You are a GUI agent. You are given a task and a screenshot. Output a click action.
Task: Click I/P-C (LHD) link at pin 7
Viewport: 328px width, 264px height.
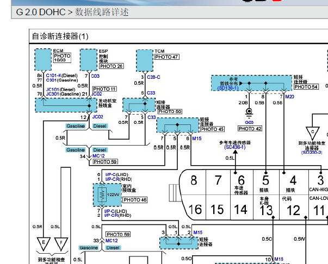tap(110, 211)
